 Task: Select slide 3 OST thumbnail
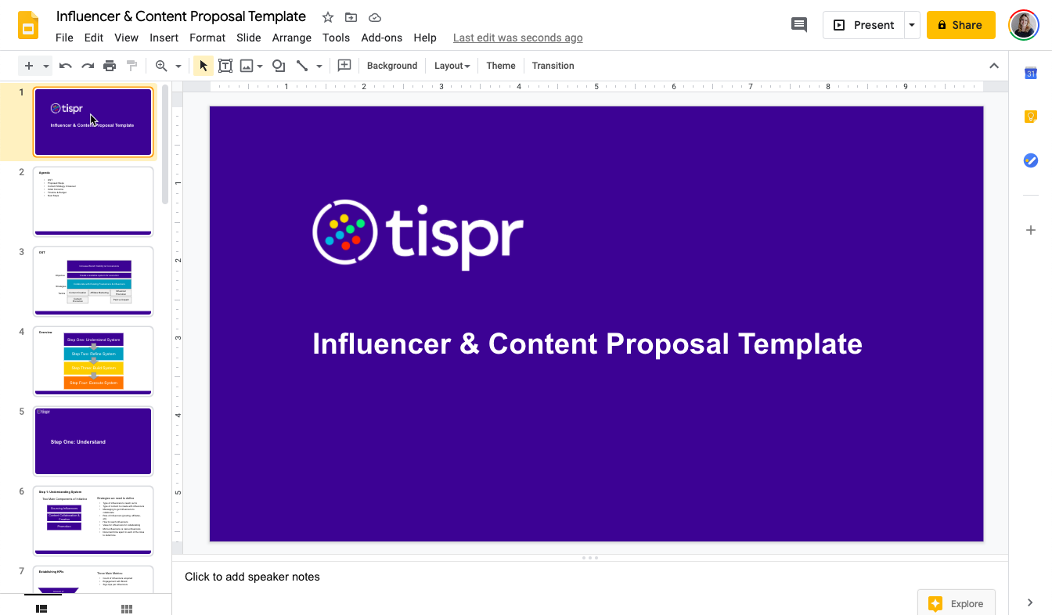pyautogui.click(x=93, y=281)
